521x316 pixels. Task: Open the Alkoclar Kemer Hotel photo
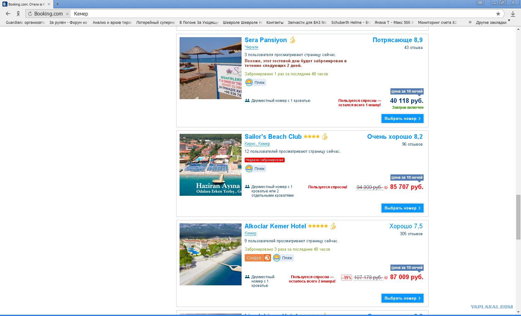[x=210, y=254]
